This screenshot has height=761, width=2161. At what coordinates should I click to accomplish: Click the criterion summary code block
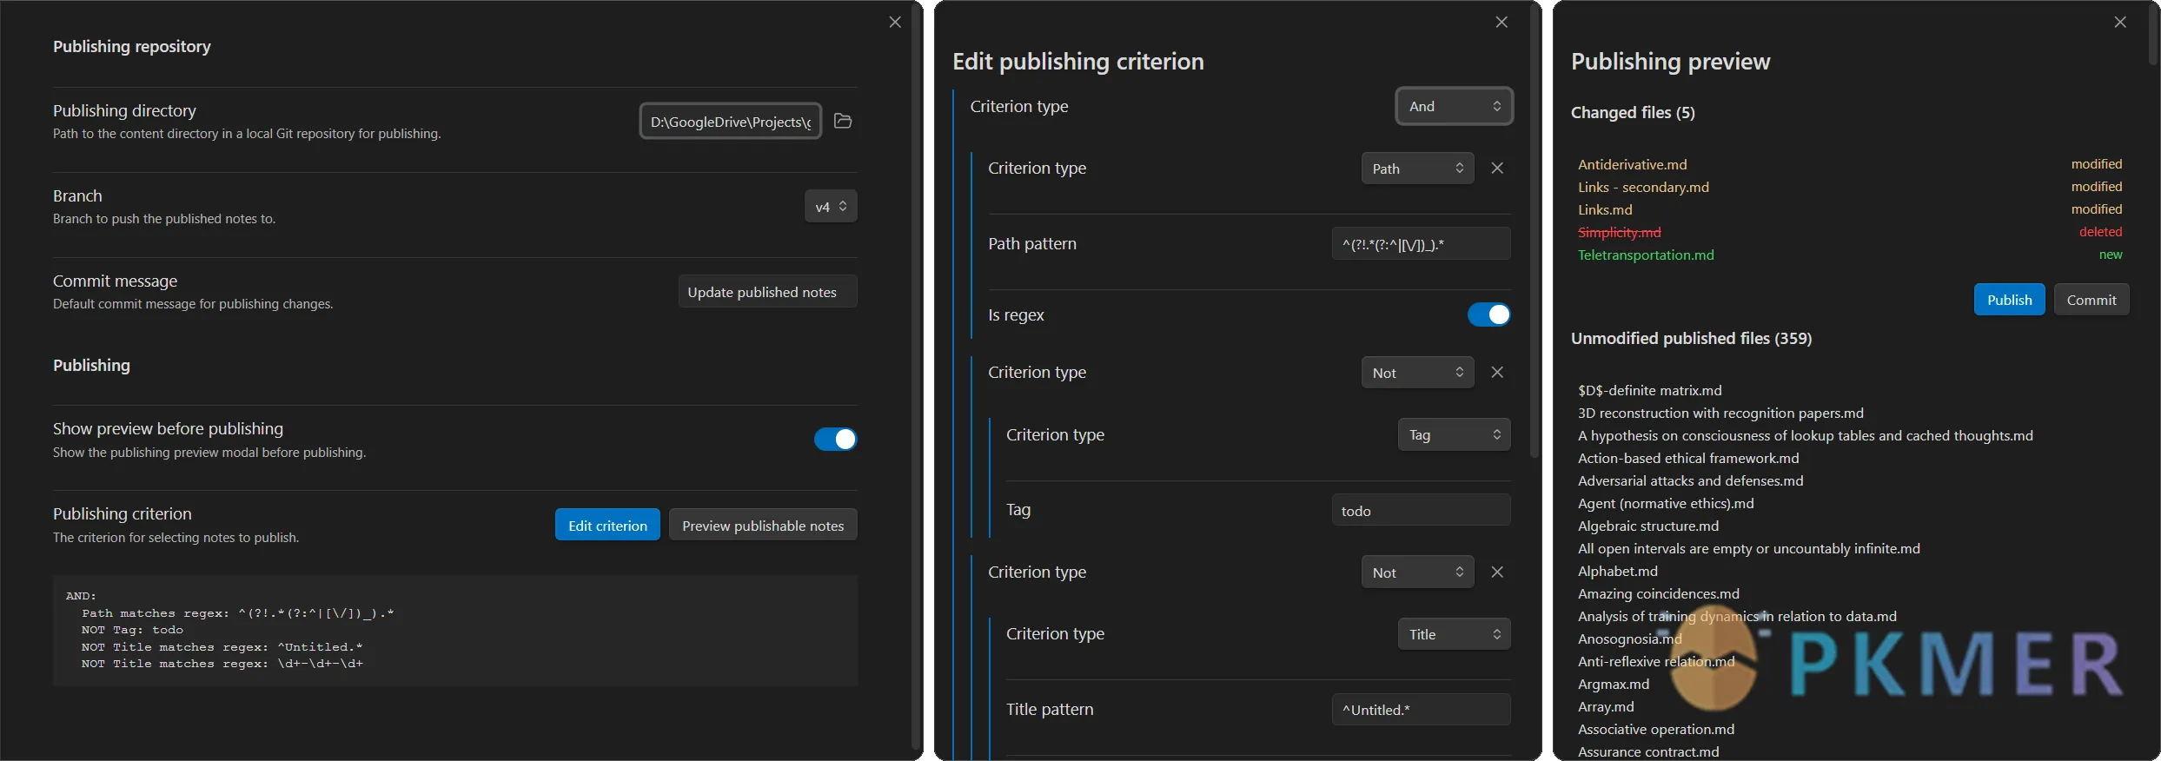455,631
